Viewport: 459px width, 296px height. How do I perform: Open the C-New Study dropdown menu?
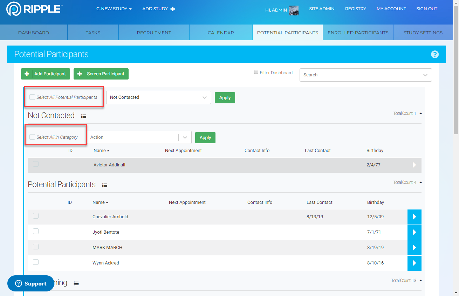(x=114, y=9)
